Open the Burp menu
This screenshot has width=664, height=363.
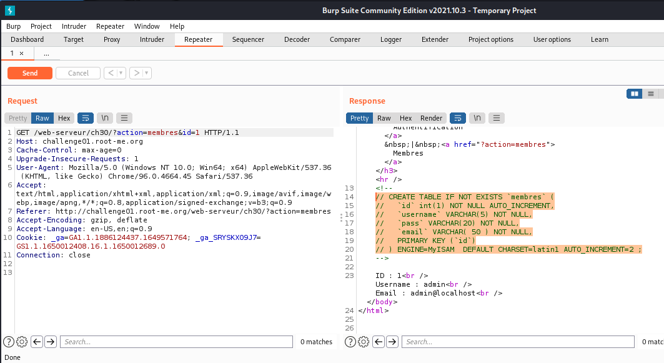tap(14, 26)
